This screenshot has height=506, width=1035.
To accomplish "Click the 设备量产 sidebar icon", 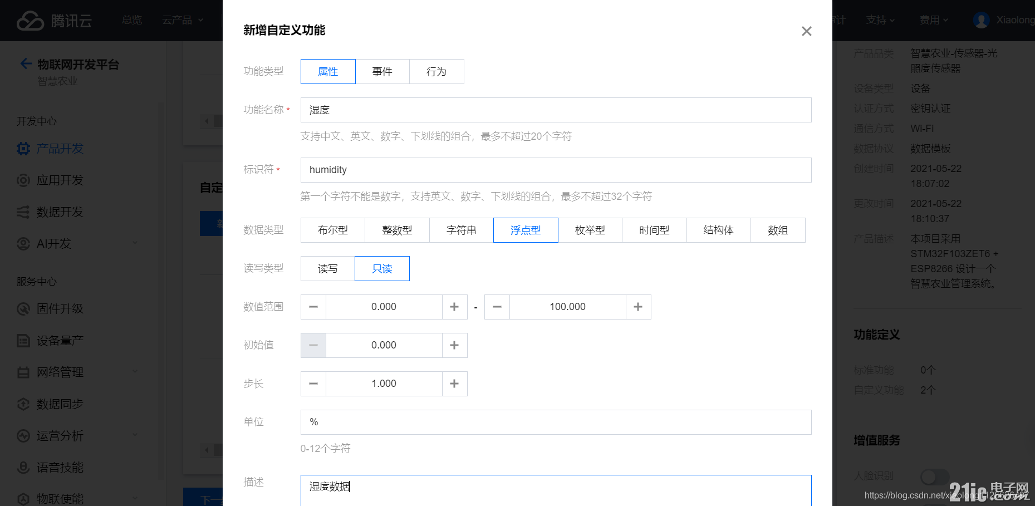I will pyautogui.click(x=23, y=341).
